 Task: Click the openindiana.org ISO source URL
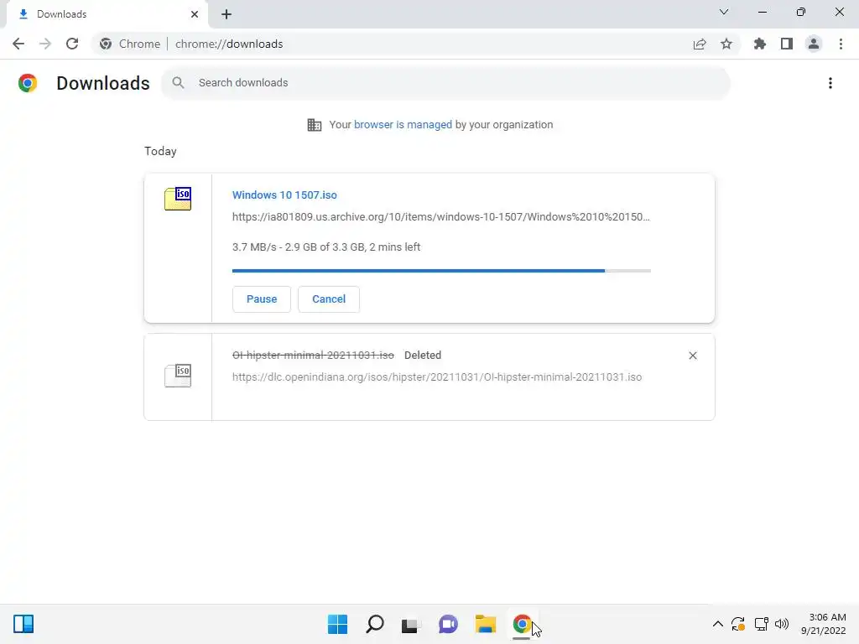[436, 377]
